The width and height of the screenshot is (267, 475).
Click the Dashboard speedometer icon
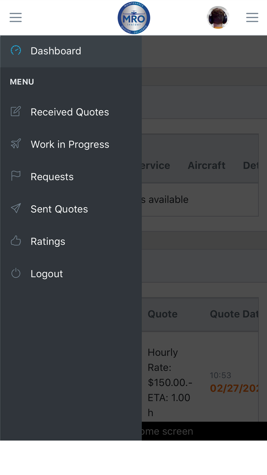pos(16,50)
